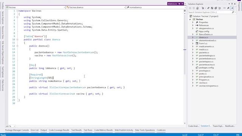Toggle auto-hide pin on Solution Explorer

pos(232,4)
